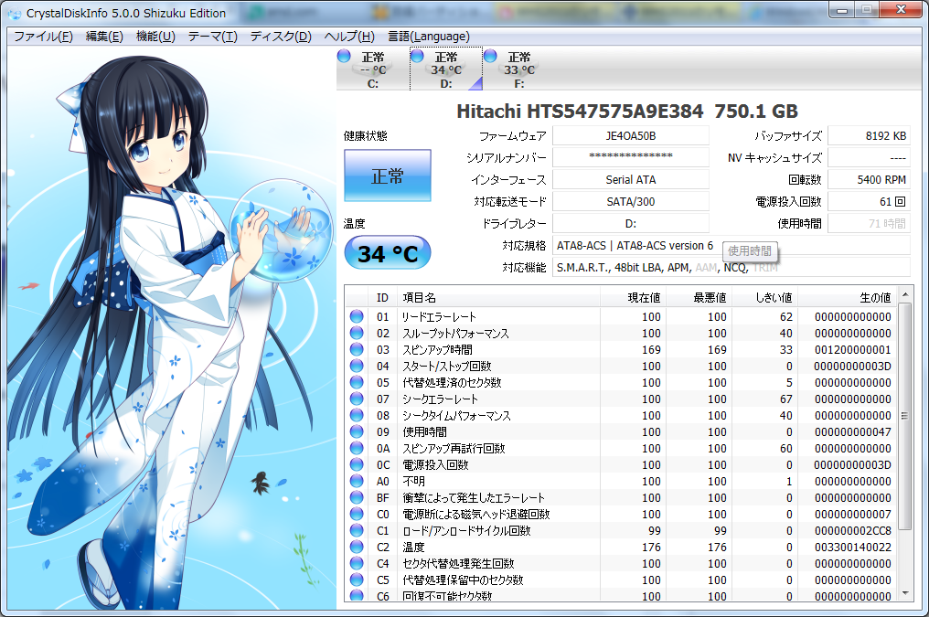Click the SMART list scrollbar thumb

[x=904, y=416]
